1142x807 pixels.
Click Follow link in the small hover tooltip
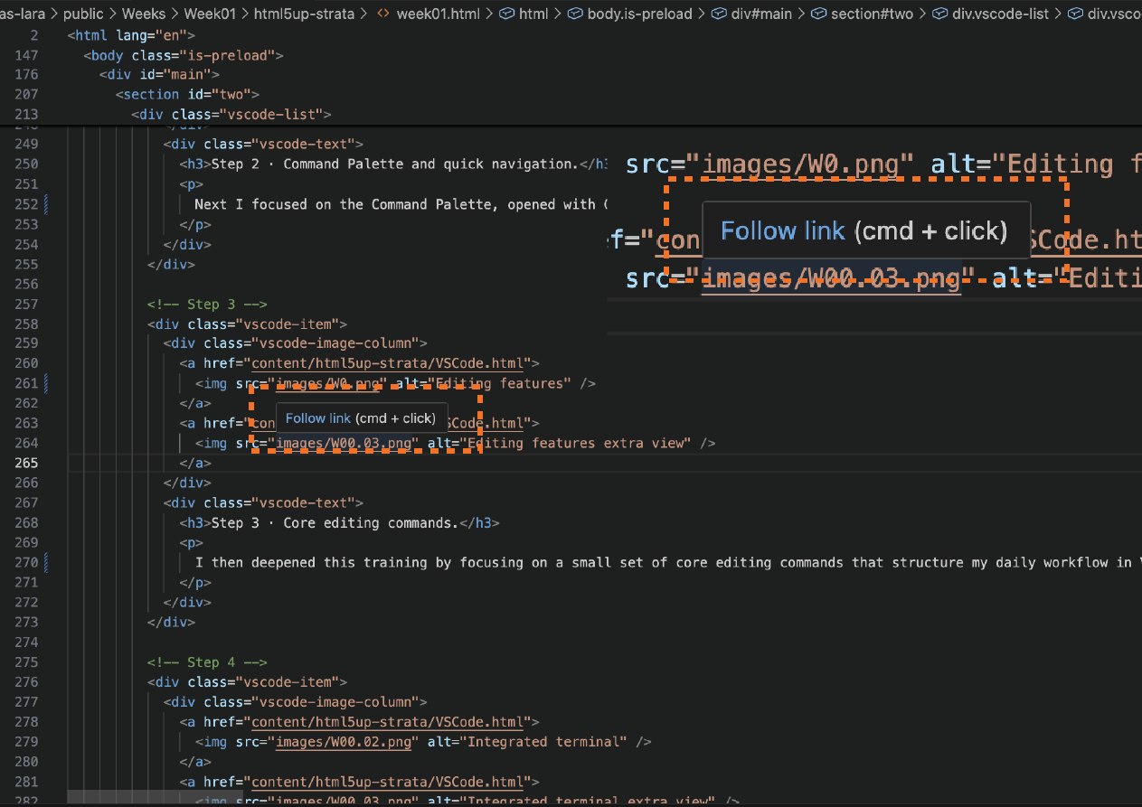click(317, 418)
